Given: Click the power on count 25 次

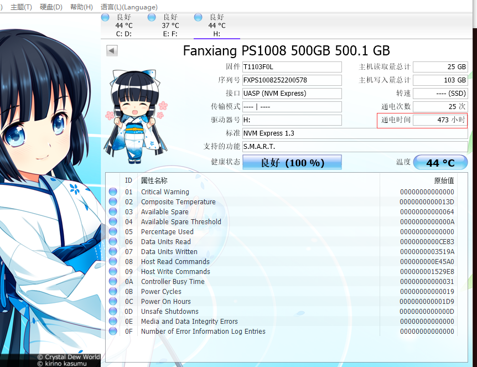Looking at the screenshot, I should (x=440, y=107).
